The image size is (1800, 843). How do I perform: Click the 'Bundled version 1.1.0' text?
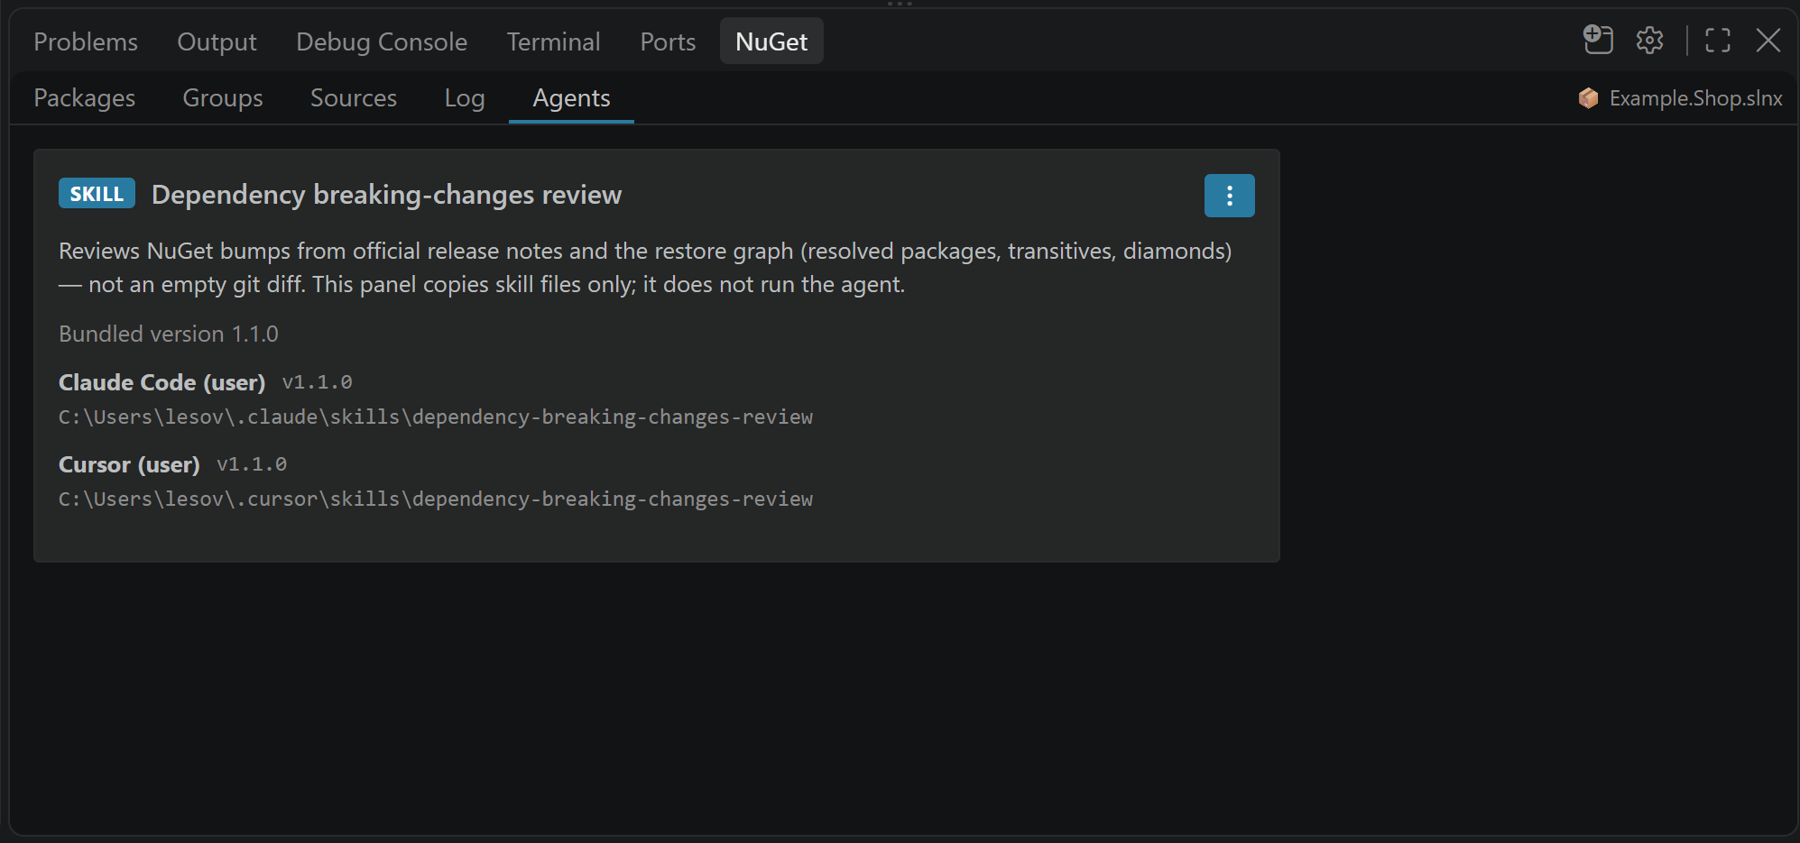pyautogui.click(x=169, y=334)
